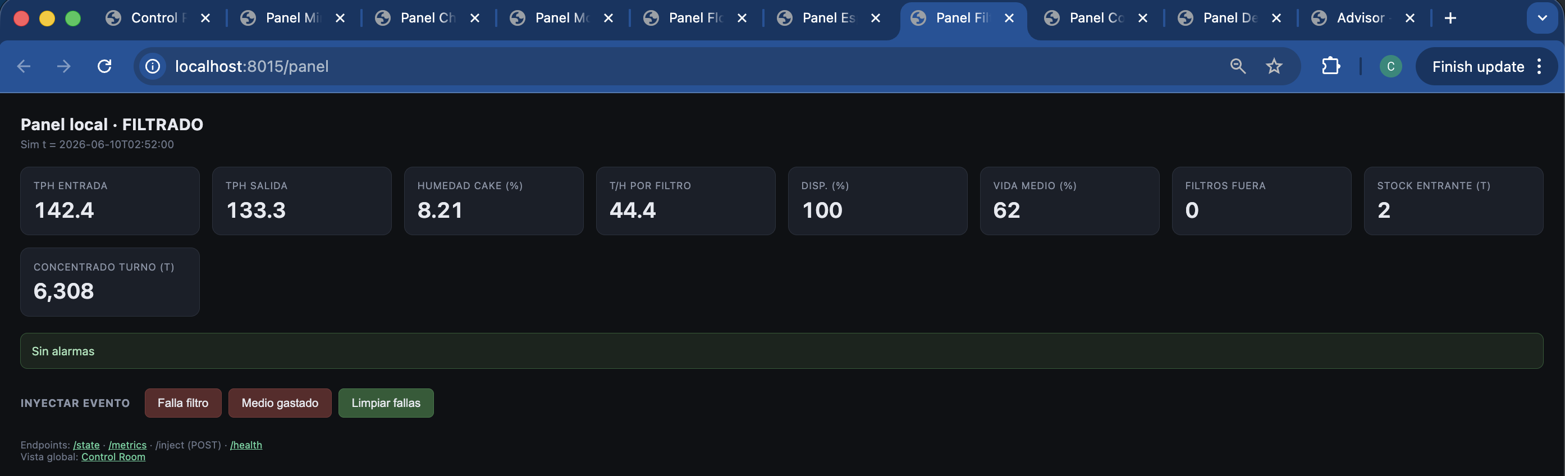Close the Panel Es tab
The height and width of the screenshot is (476, 1565).
coord(876,18)
